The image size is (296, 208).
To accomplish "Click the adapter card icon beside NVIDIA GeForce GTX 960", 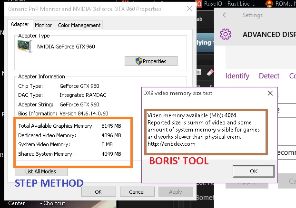I will tap(24, 47).
